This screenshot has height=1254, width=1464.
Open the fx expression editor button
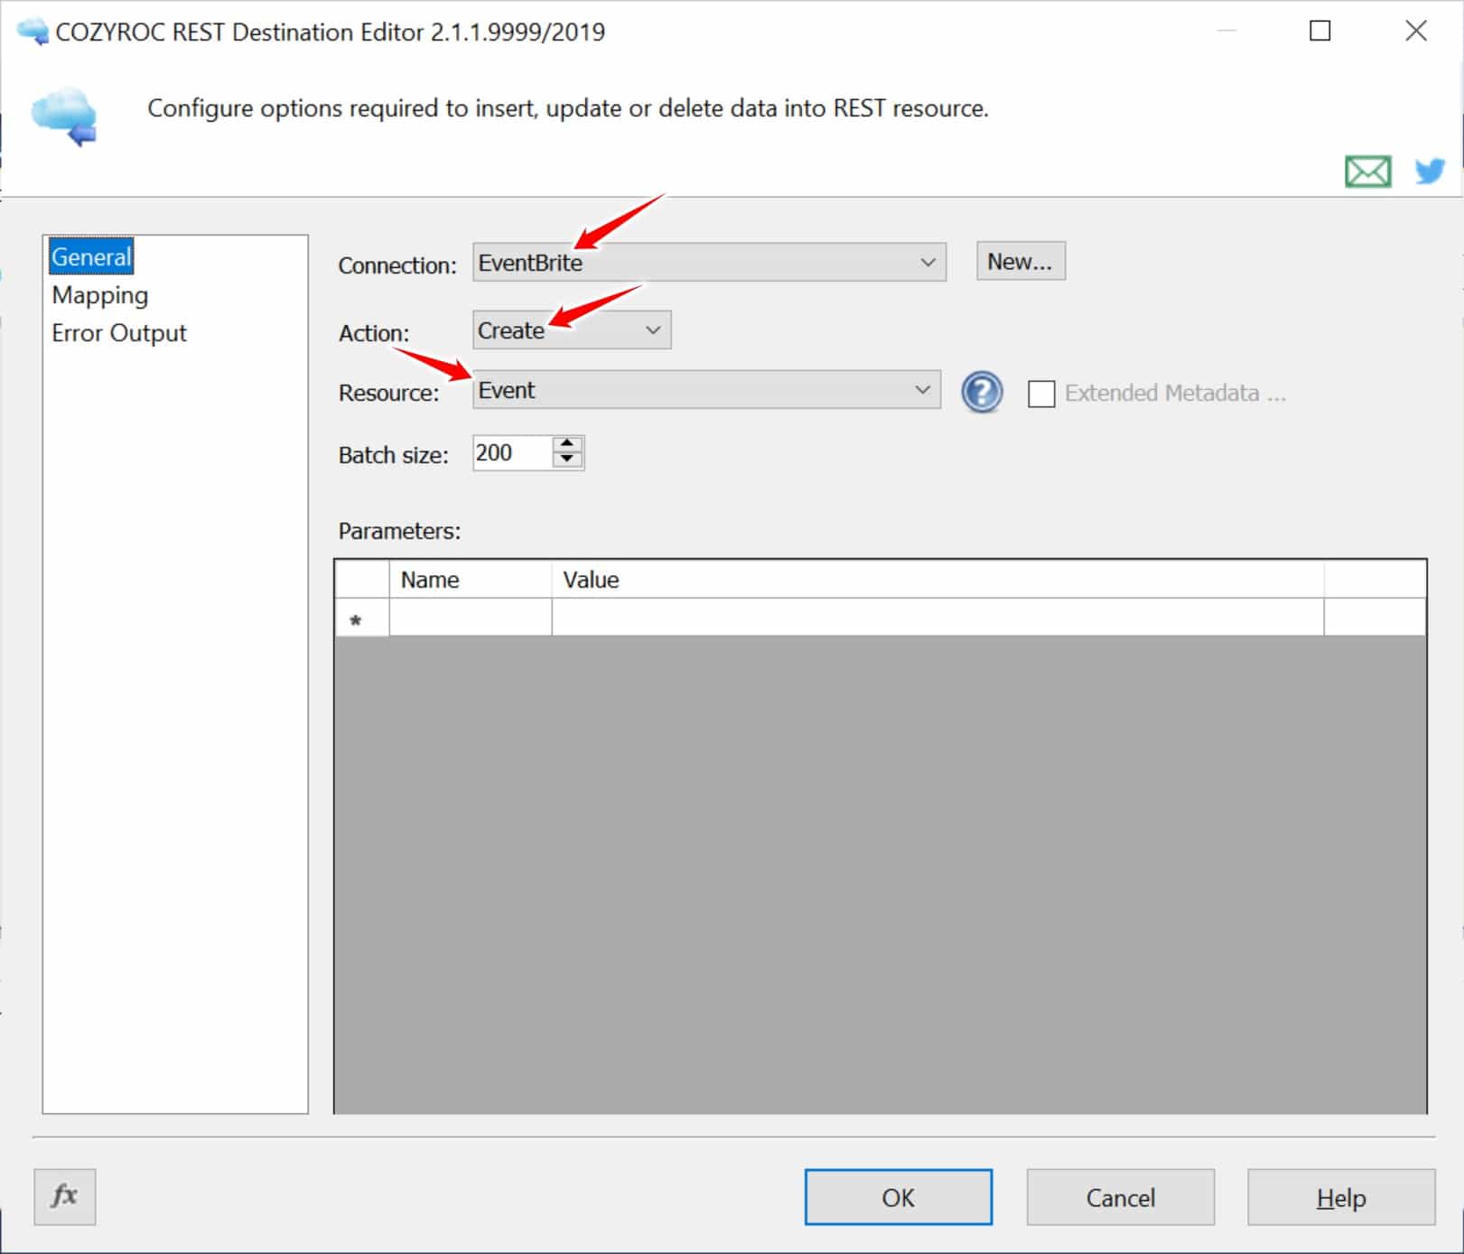coord(65,1196)
